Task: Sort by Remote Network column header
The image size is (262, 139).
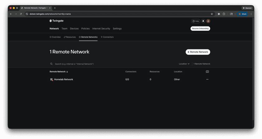Action: tap(59, 72)
